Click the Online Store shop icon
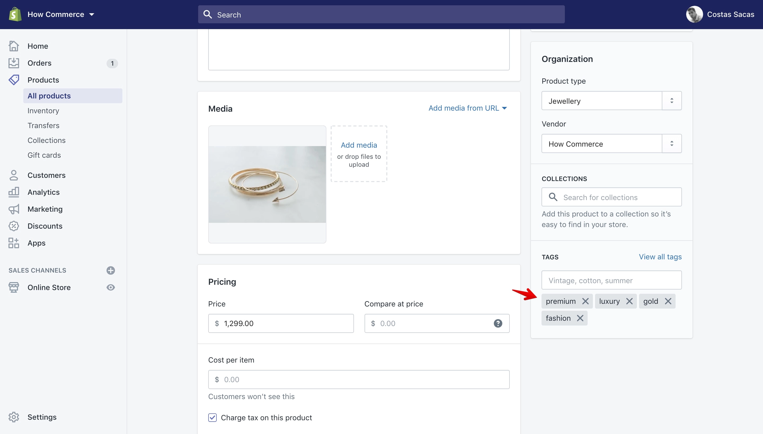 (x=14, y=287)
